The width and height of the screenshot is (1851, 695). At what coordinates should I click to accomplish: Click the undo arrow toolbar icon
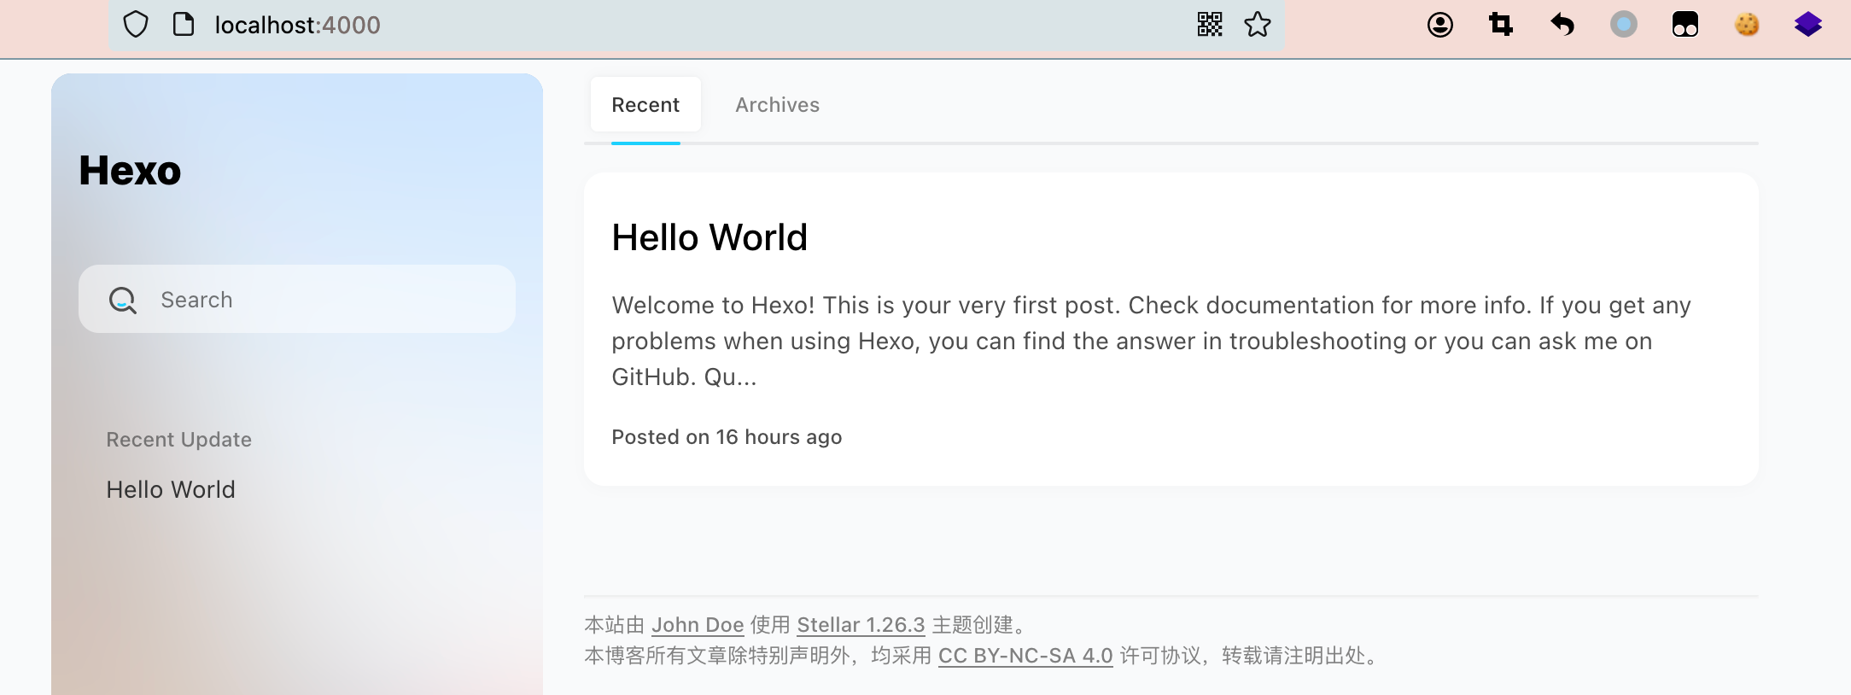(1562, 25)
